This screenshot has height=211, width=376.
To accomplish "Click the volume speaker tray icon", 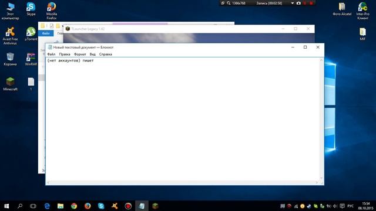I will (335, 206).
